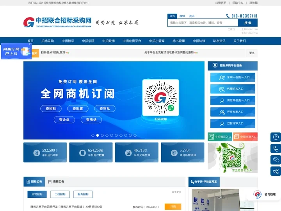Click the 电子开/评标室预定 seat icon

pyautogui.click(x=192, y=182)
